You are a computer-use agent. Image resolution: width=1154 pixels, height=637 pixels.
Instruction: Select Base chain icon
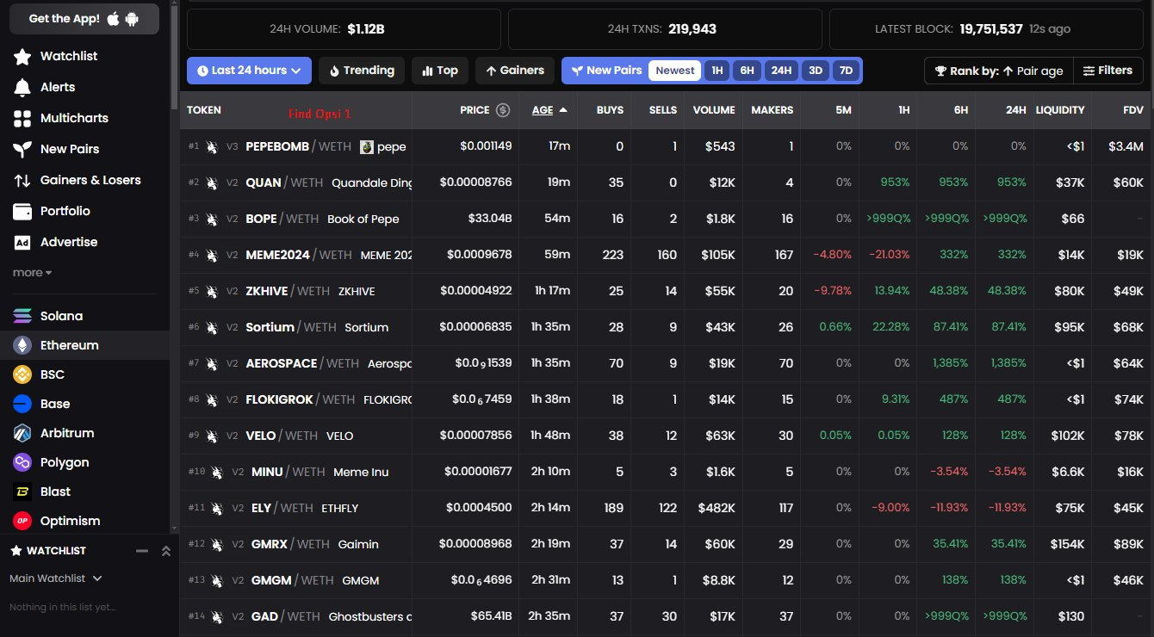[22, 404]
